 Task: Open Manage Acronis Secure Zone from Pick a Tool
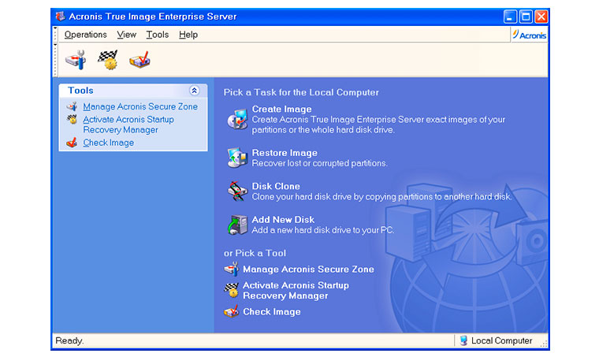click(x=308, y=270)
